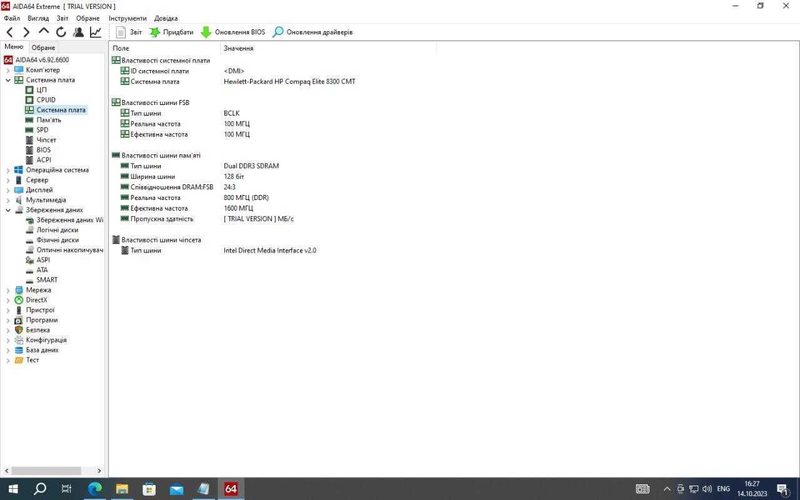
Task: Click the sidebar horizontal scrollbar right arrow
Action: point(99,471)
